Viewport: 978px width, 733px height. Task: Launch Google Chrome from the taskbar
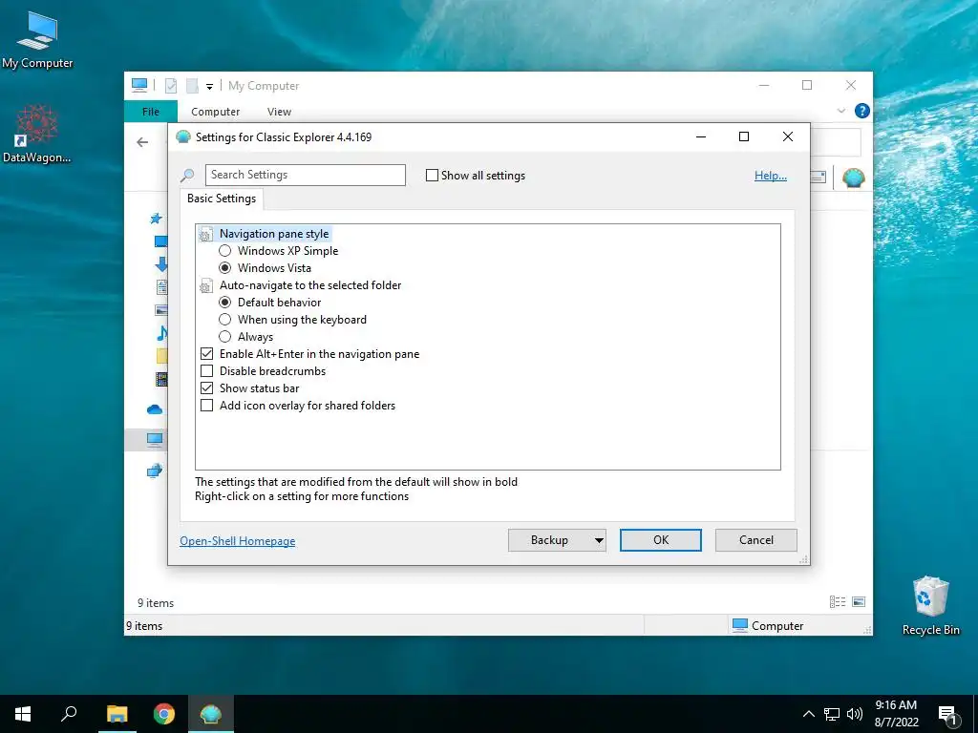click(x=164, y=714)
